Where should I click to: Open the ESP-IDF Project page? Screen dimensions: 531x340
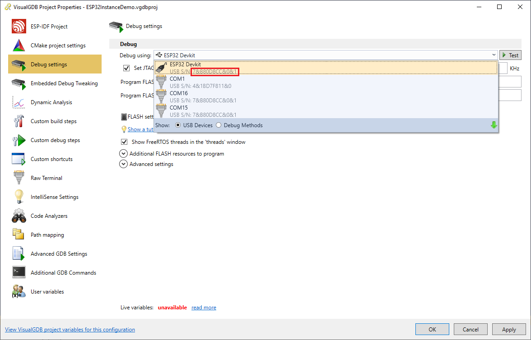55,27
